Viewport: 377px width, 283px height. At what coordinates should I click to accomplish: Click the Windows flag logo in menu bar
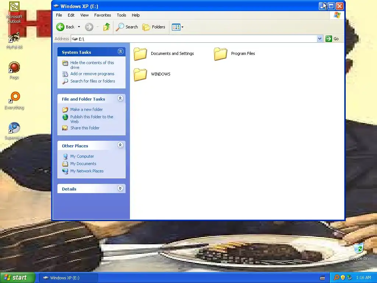tap(337, 15)
